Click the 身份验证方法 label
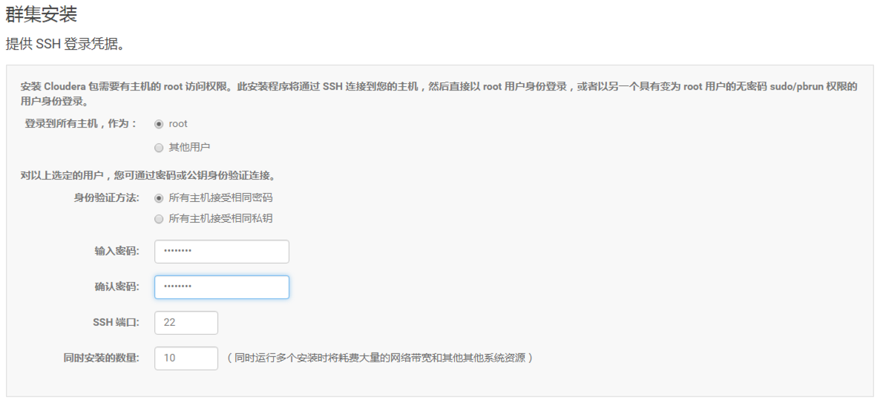 coord(106,198)
